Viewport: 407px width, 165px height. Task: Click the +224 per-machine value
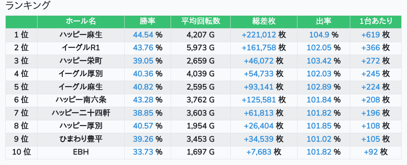(x=371, y=87)
